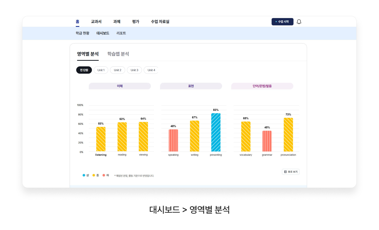Open the 홈 menu

77,22
